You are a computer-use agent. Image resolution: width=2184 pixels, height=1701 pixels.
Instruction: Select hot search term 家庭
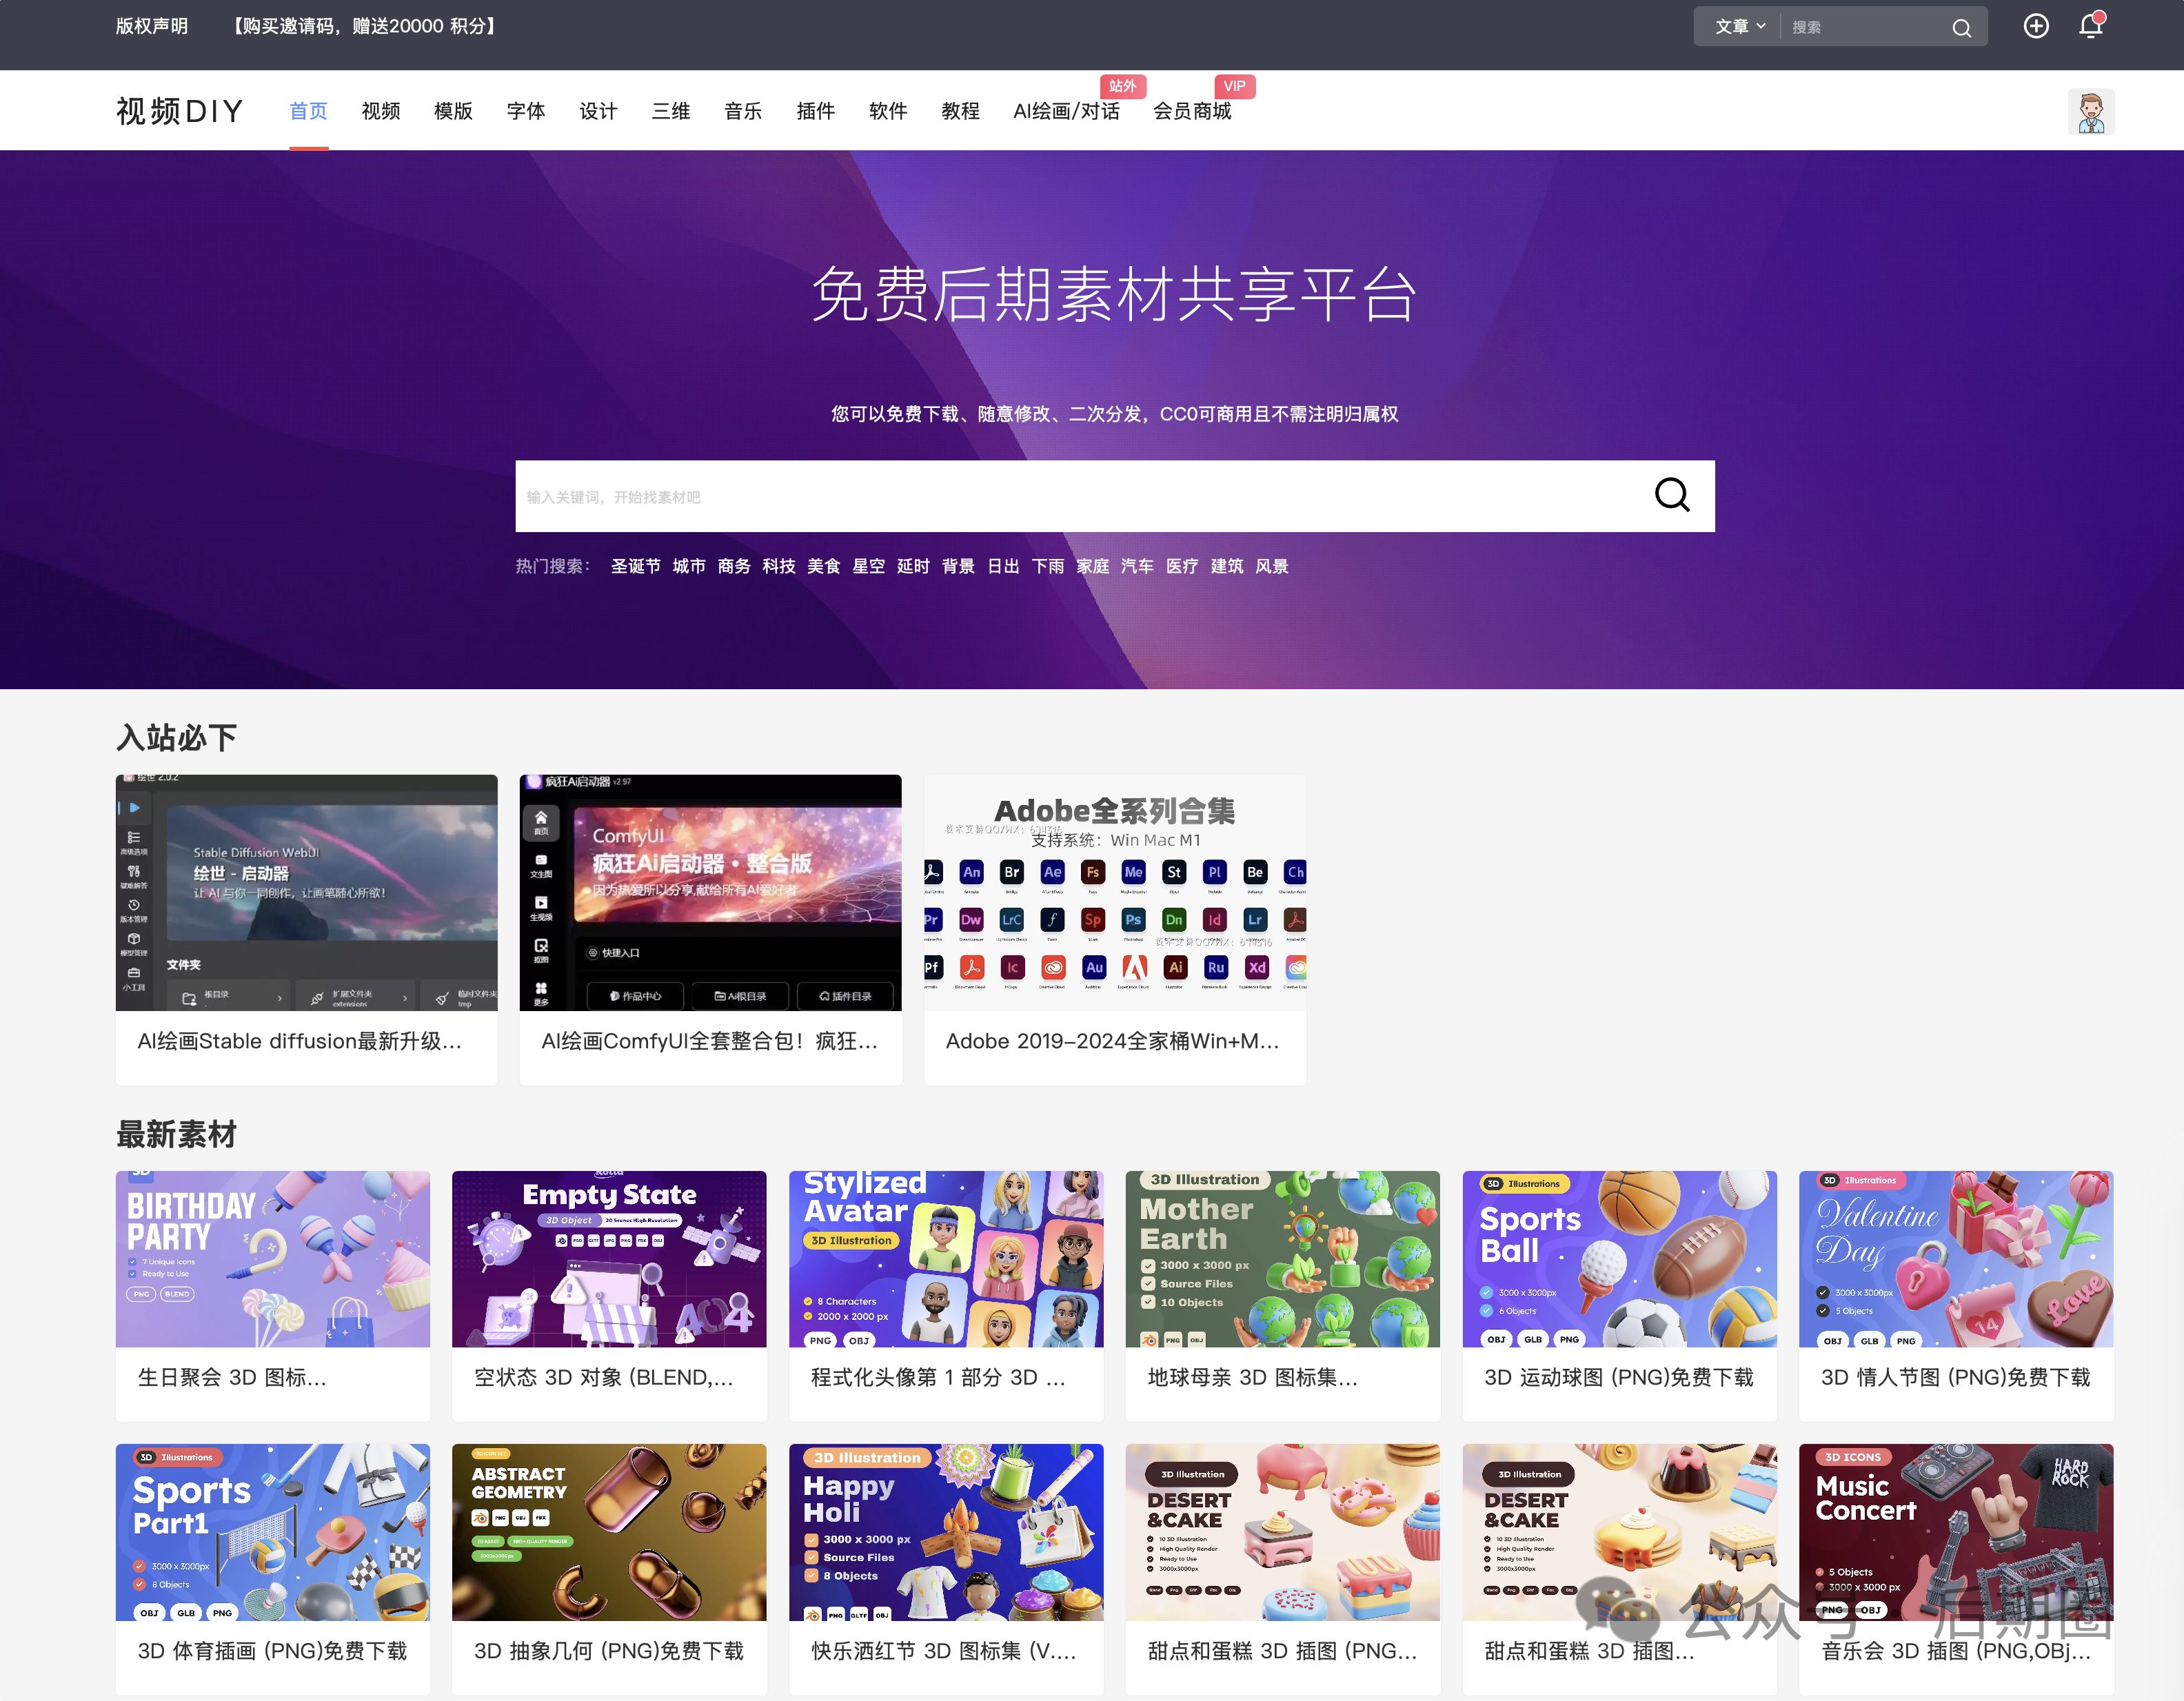[x=1093, y=566]
